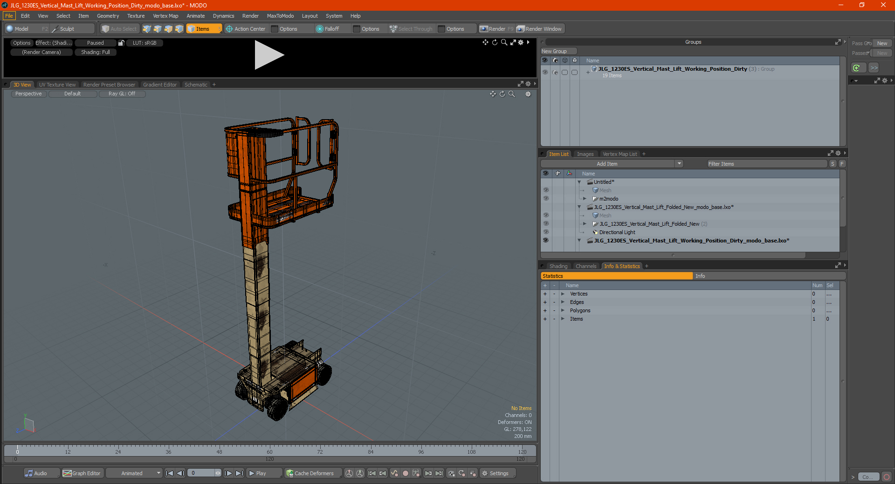Click the current frame number field
895x484 pixels.
(202, 473)
